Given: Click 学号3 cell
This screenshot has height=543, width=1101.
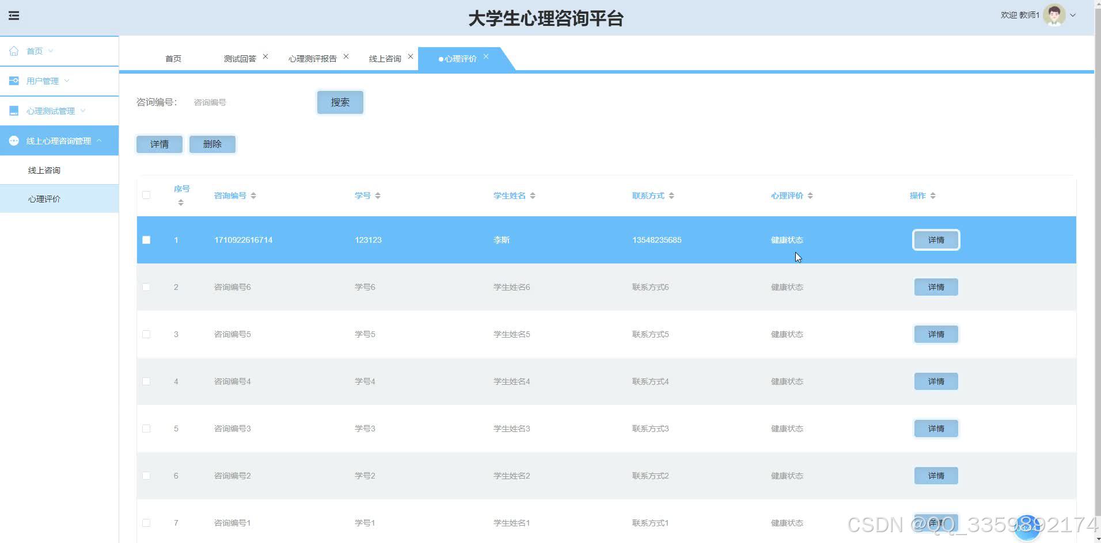Looking at the screenshot, I should 365,429.
